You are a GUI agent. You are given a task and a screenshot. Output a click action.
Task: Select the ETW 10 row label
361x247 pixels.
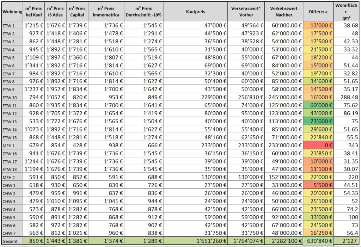[12, 97]
